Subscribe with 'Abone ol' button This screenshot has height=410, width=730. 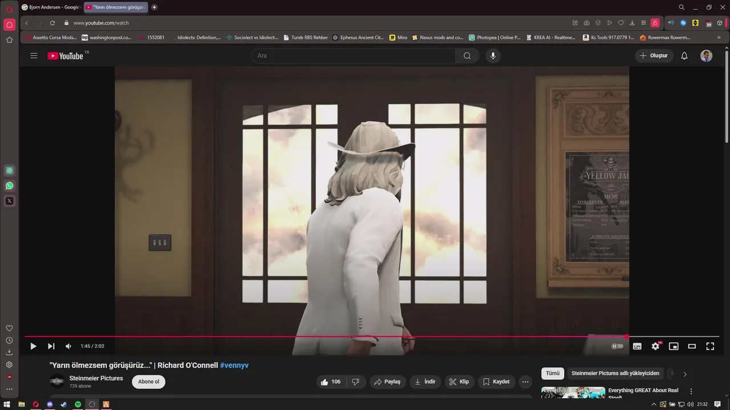(149, 382)
